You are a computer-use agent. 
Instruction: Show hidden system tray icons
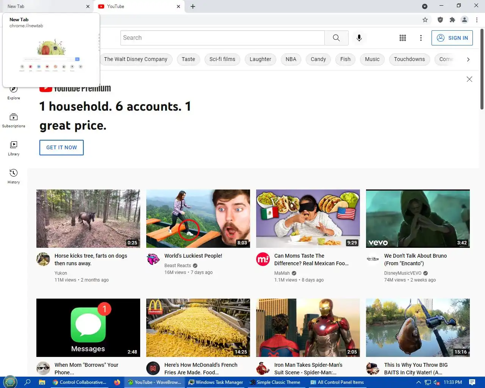coord(418,382)
